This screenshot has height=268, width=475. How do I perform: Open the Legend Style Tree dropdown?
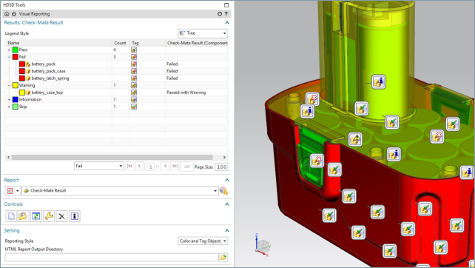pos(203,33)
